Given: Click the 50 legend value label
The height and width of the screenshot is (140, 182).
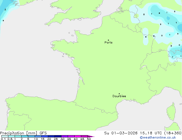Looking at the screenshot, I should coord(89,139).
